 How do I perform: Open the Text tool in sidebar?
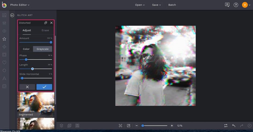(x=4, y=78)
